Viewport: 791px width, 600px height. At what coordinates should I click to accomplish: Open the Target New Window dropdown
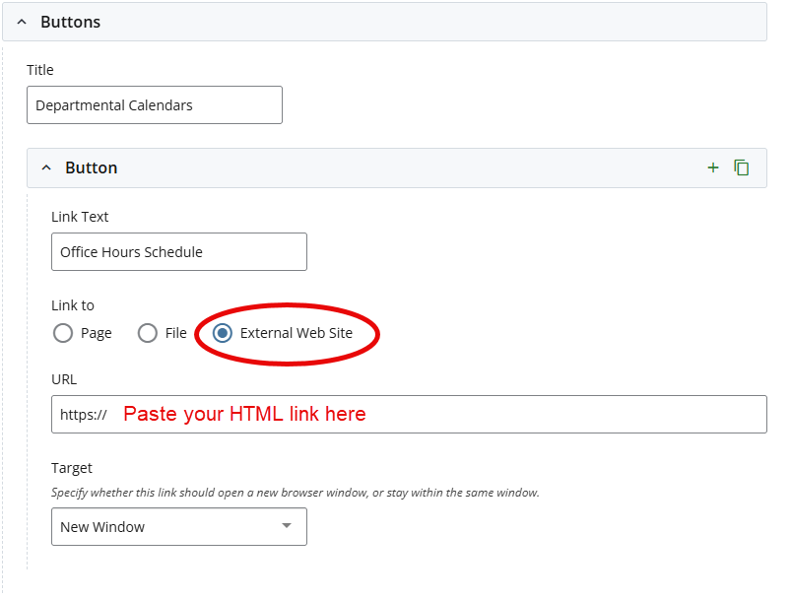point(179,526)
